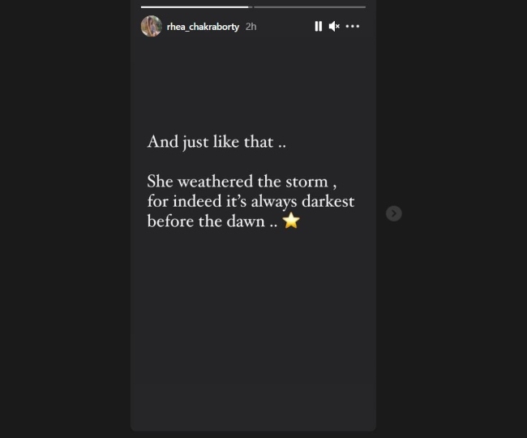Click the "And just like that .." text
Viewport: 527px width, 438px height.
point(216,142)
